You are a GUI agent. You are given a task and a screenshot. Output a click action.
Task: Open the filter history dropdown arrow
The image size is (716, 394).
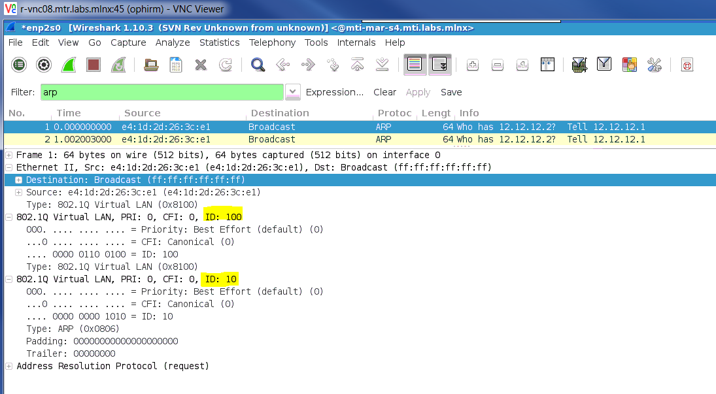[x=292, y=91]
